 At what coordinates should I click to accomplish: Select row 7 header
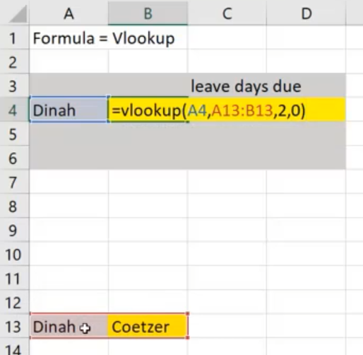click(14, 182)
